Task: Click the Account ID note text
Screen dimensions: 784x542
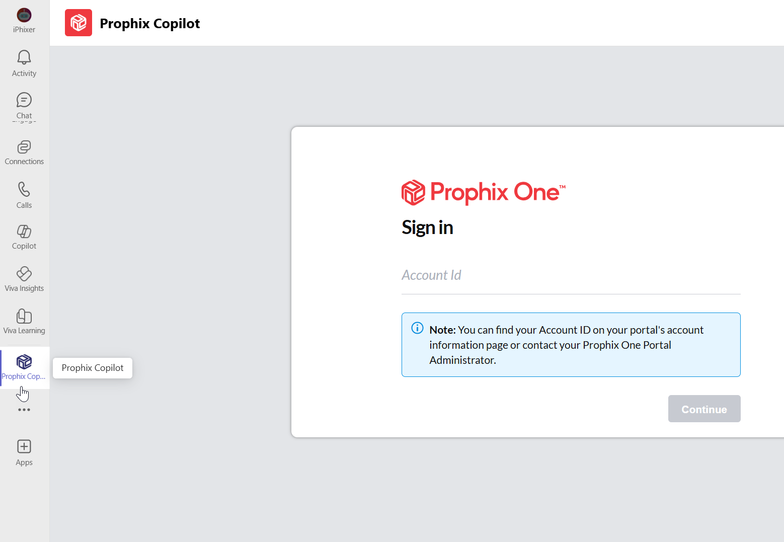Action: 566,345
